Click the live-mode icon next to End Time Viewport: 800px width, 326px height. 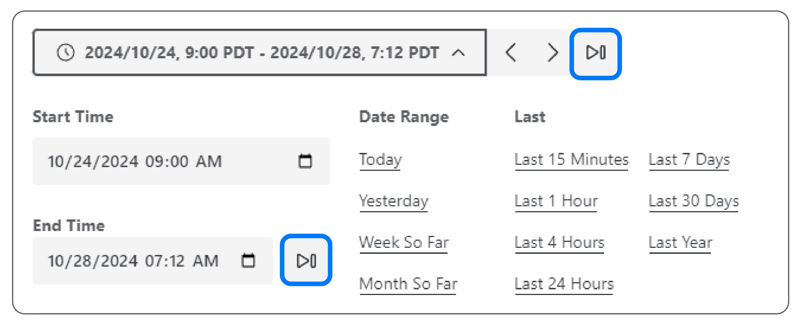coord(306,260)
